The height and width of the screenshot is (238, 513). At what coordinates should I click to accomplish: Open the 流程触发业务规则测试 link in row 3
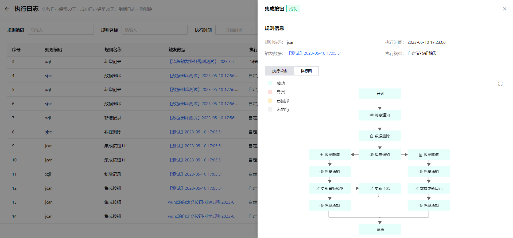(203, 62)
